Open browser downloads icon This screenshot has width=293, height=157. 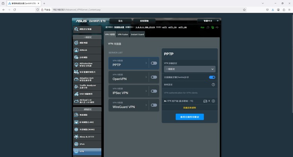coord(273,10)
